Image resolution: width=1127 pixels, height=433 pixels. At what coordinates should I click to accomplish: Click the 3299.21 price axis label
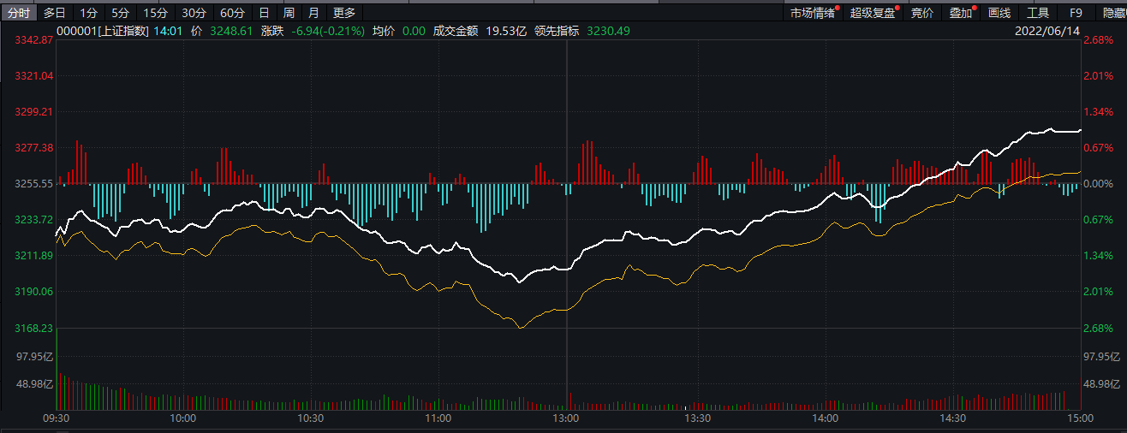coord(34,112)
